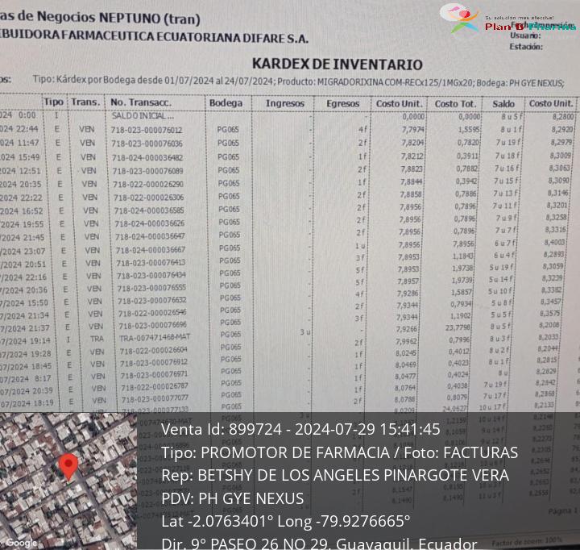Select the Tipo column header
580x550 pixels.
(54, 102)
